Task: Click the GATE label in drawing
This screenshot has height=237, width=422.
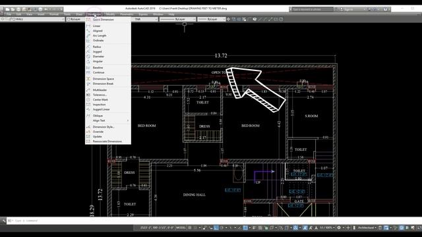Action: click(x=299, y=201)
